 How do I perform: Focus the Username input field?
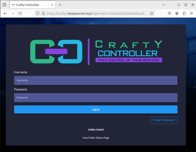click(96, 80)
